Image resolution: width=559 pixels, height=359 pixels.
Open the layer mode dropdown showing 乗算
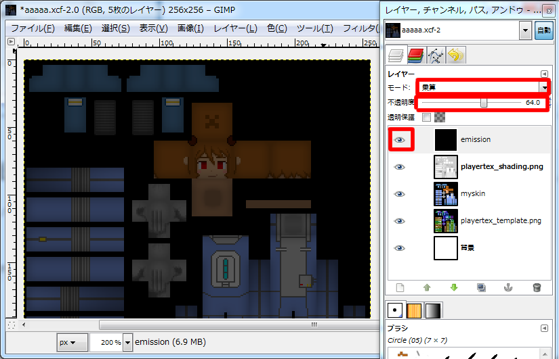coord(484,87)
